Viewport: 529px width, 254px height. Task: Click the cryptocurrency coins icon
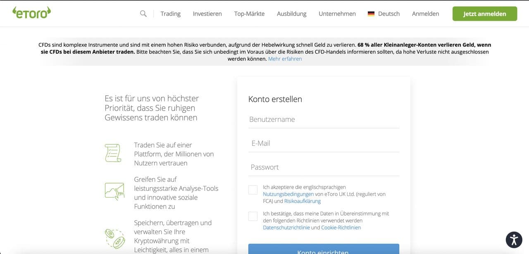(114, 238)
